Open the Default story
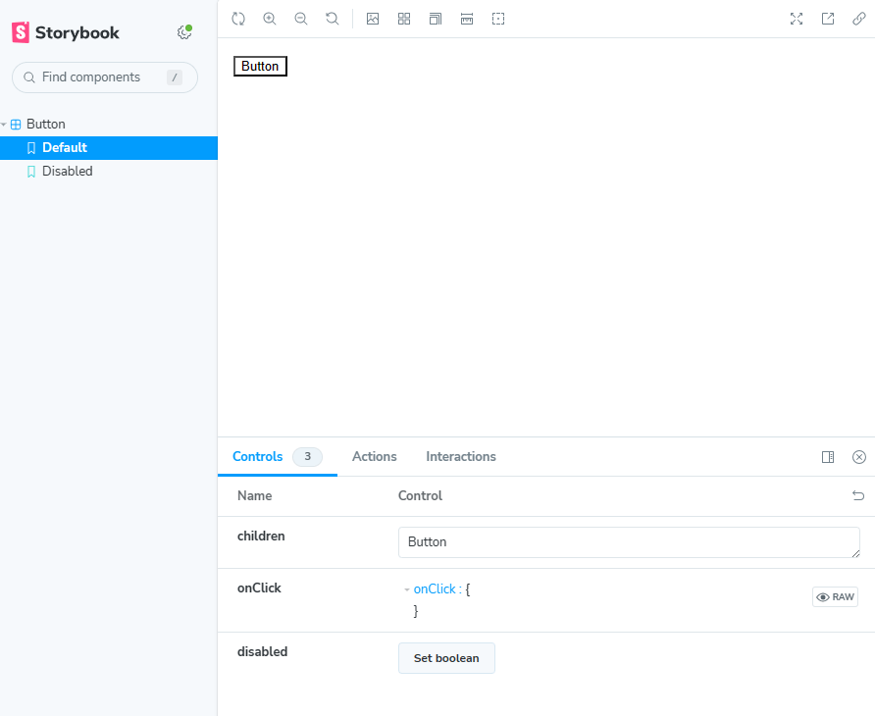Screen dimensions: 875x716 click(x=109, y=148)
